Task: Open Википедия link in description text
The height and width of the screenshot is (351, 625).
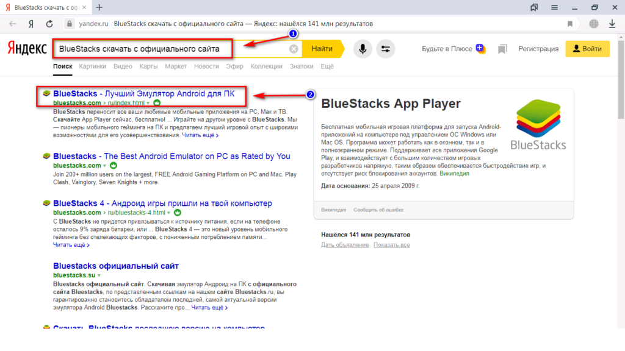Action: click(454, 174)
